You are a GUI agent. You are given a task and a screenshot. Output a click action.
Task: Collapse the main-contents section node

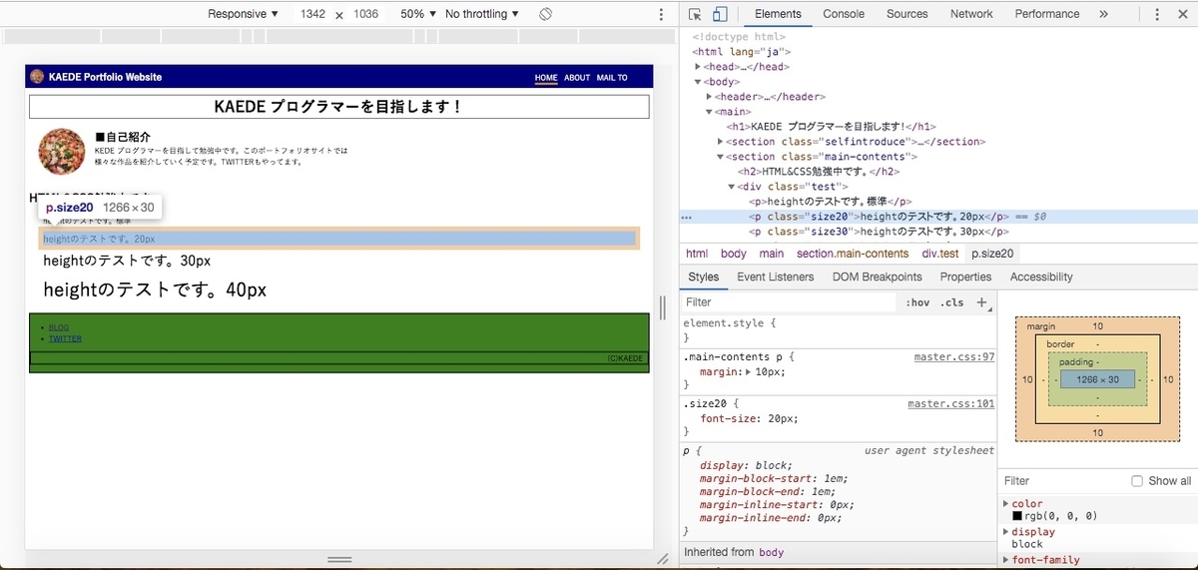721,157
